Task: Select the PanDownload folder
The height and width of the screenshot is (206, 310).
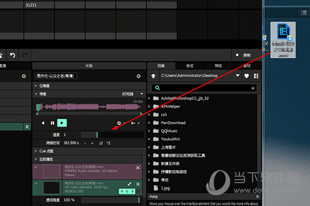Action: pos(173,123)
